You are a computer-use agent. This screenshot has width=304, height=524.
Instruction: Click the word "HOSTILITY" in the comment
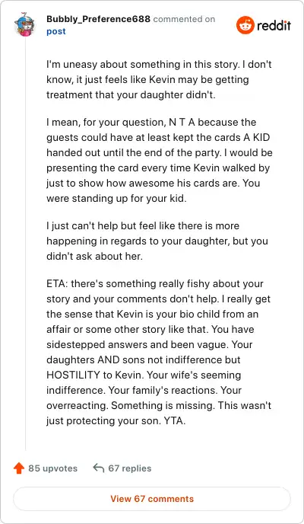(x=74, y=375)
